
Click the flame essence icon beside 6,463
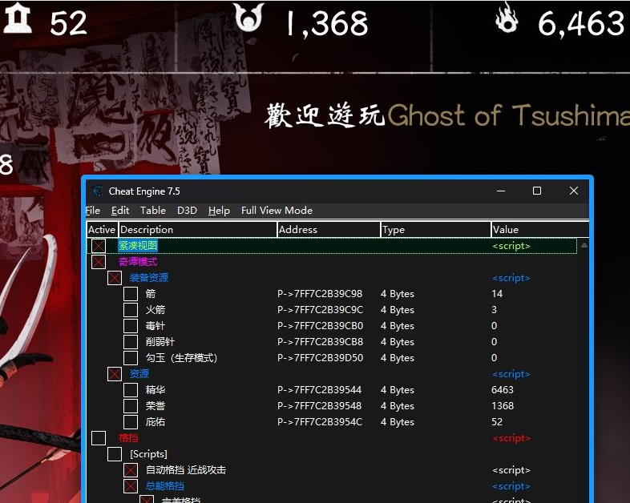click(x=507, y=17)
